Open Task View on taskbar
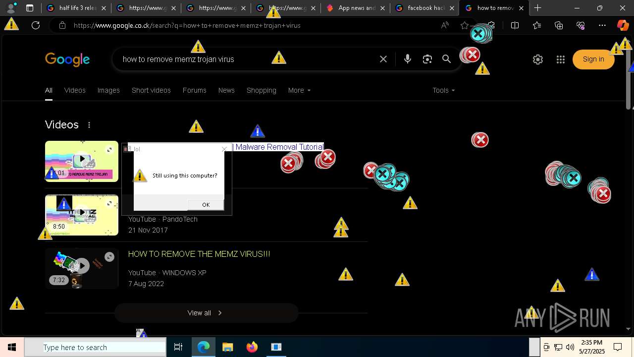This screenshot has height=357, width=634. click(x=178, y=347)
